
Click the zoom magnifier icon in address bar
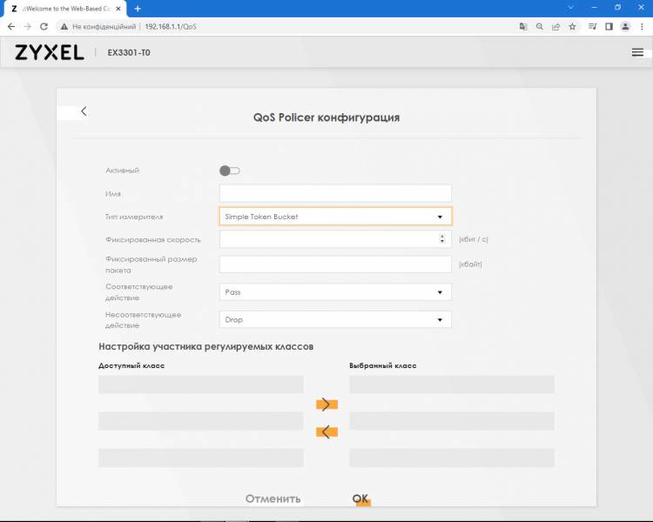pyautogui.click(x=539, y=27)
